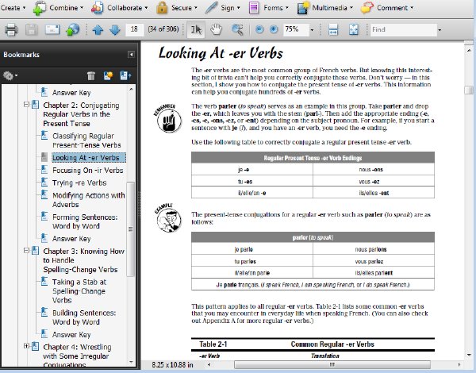Open bookmark Classifying Regular Present-Tense Verbs

click(x=86, y=140)
